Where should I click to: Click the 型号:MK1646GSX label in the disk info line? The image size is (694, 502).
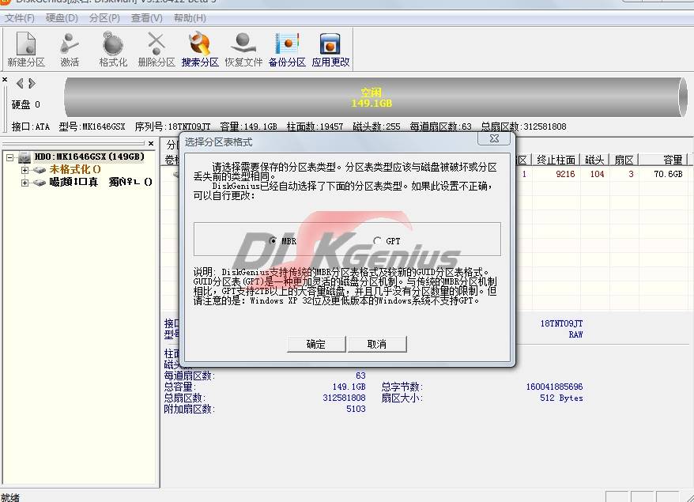tap(92, 126)
